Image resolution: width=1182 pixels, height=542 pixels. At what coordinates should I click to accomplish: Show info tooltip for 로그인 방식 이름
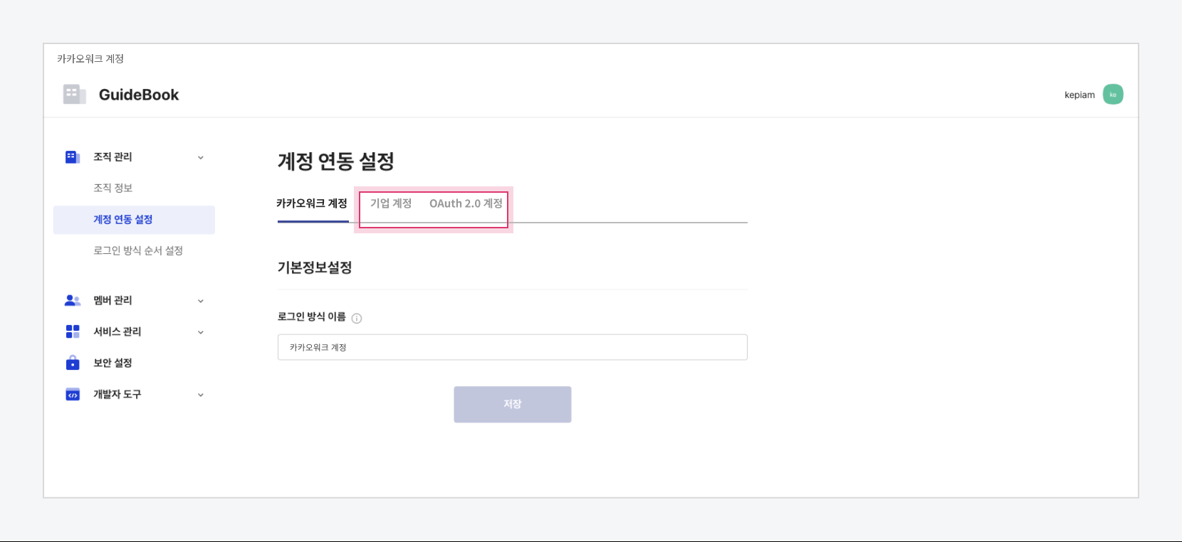[357, 319]
